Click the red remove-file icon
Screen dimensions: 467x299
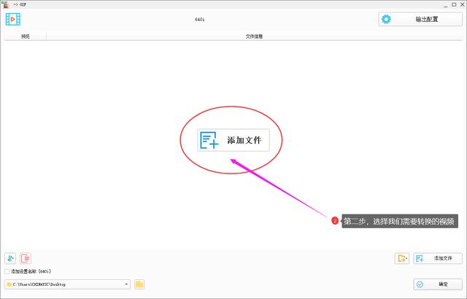point(26,258)
